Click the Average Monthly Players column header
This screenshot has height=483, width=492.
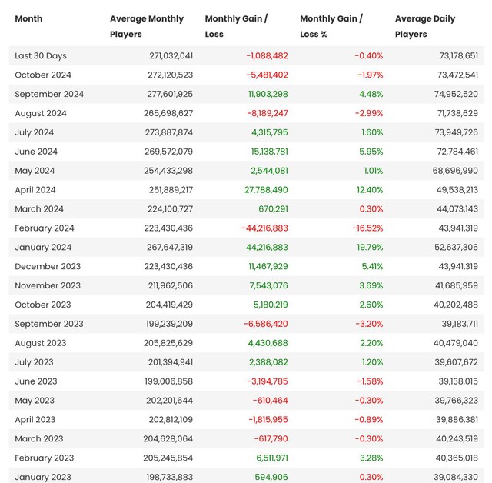pos(146,26)
